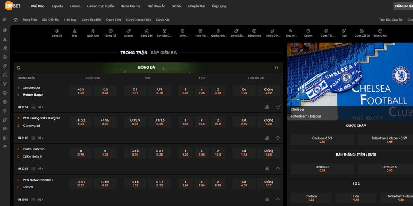This screenshot has height=206, width=413.
Task: Open statistics icon for Botev Plovdiv II match
Action: [x=267, y=199]
